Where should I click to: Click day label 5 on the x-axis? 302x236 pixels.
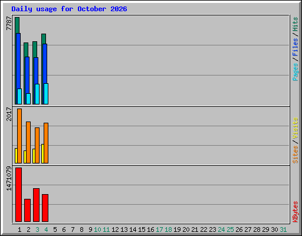(x=55, y=230)
